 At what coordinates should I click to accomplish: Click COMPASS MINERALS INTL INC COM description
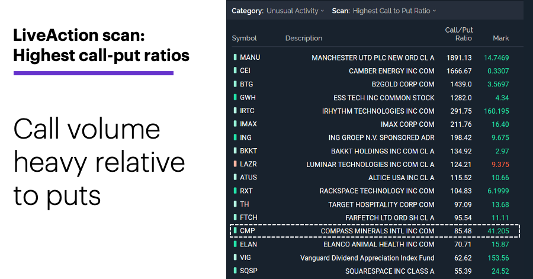[377, 231]
